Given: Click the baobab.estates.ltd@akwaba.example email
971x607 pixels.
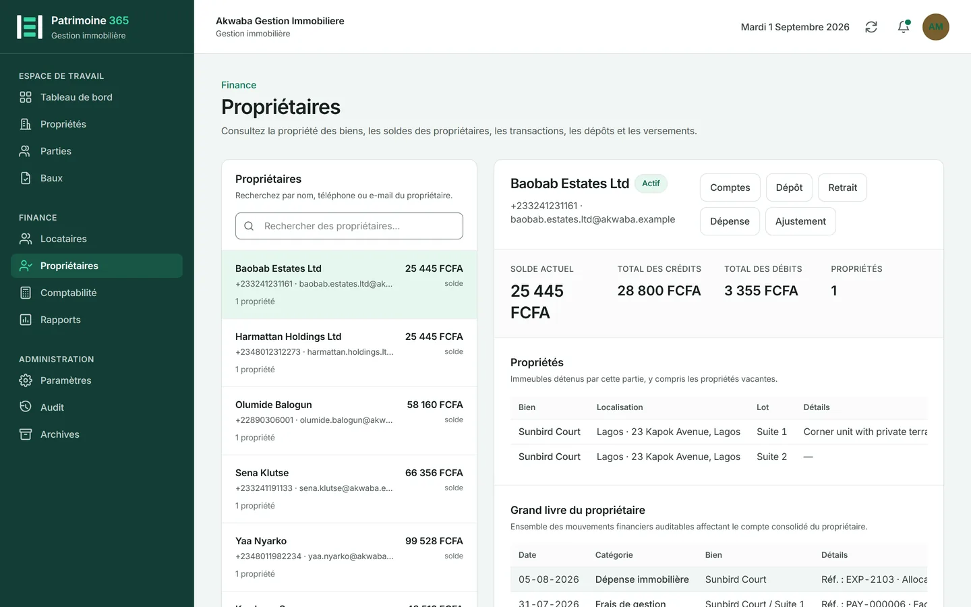Looking at the screenshot, I should click(x=593, y=219).
